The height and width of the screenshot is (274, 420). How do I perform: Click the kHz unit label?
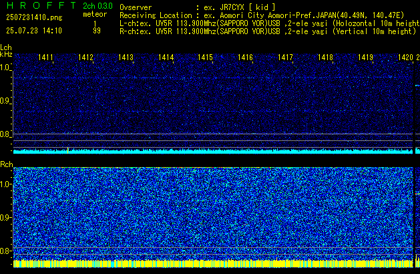[6, 54]
